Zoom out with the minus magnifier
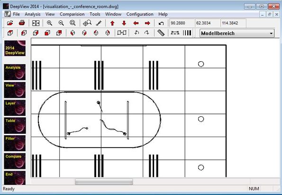The width and height of the screenshot is (282, 195). 61,23
